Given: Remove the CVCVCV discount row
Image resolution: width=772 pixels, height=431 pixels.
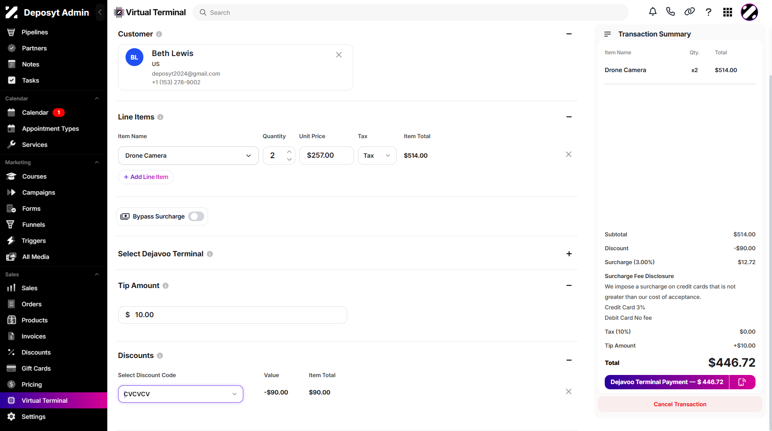Looking at the screenshot, I should tap(569, 391).
